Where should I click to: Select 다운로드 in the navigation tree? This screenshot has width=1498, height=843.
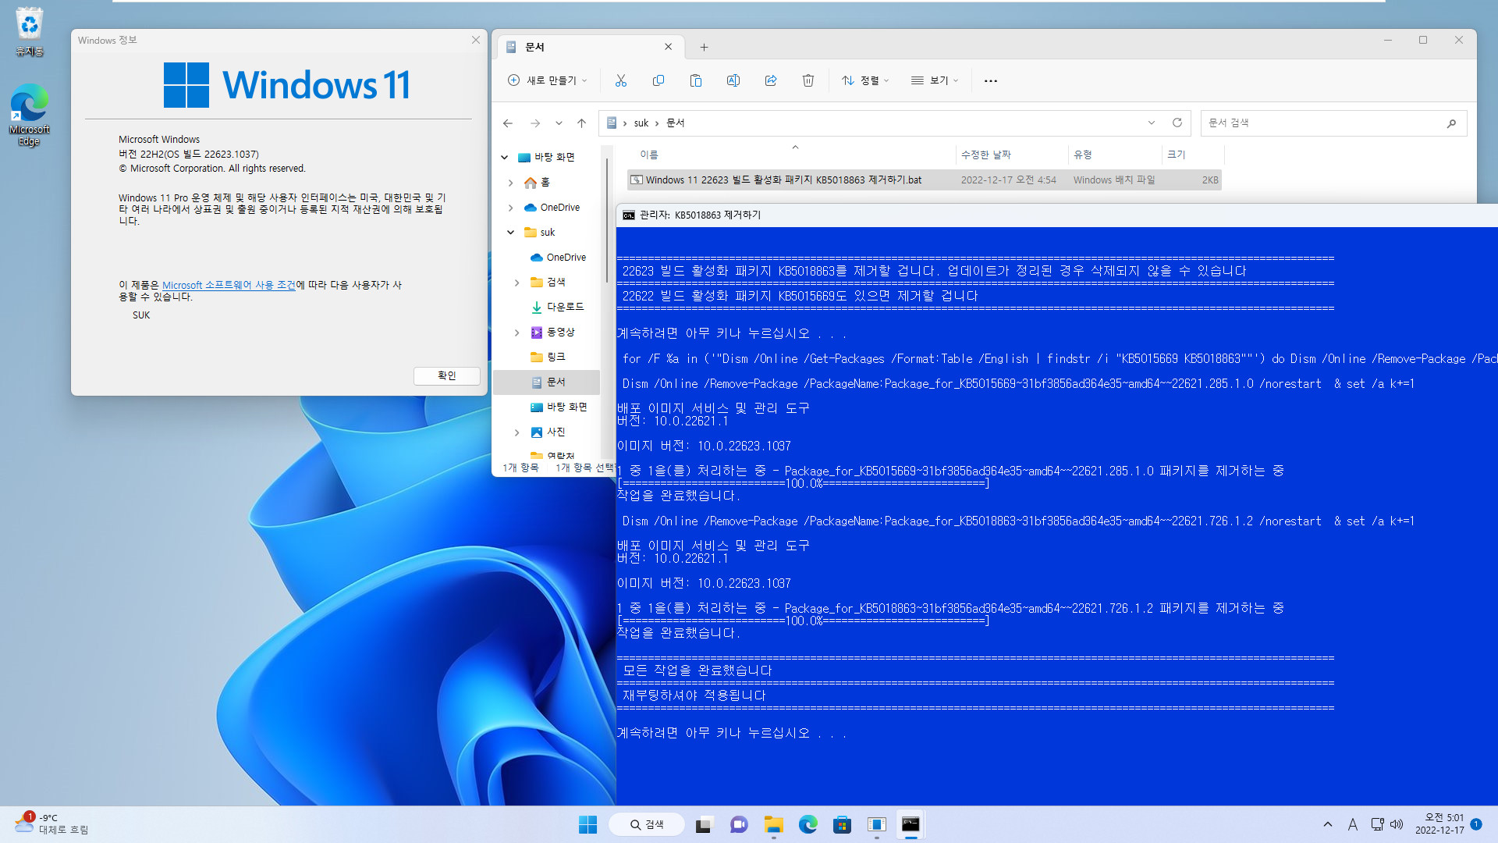pyautogui.click(x=557, y=307)
